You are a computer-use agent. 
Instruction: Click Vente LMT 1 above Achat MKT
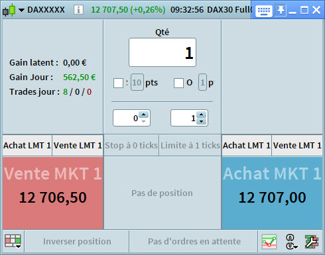click(x=297, y=146)
